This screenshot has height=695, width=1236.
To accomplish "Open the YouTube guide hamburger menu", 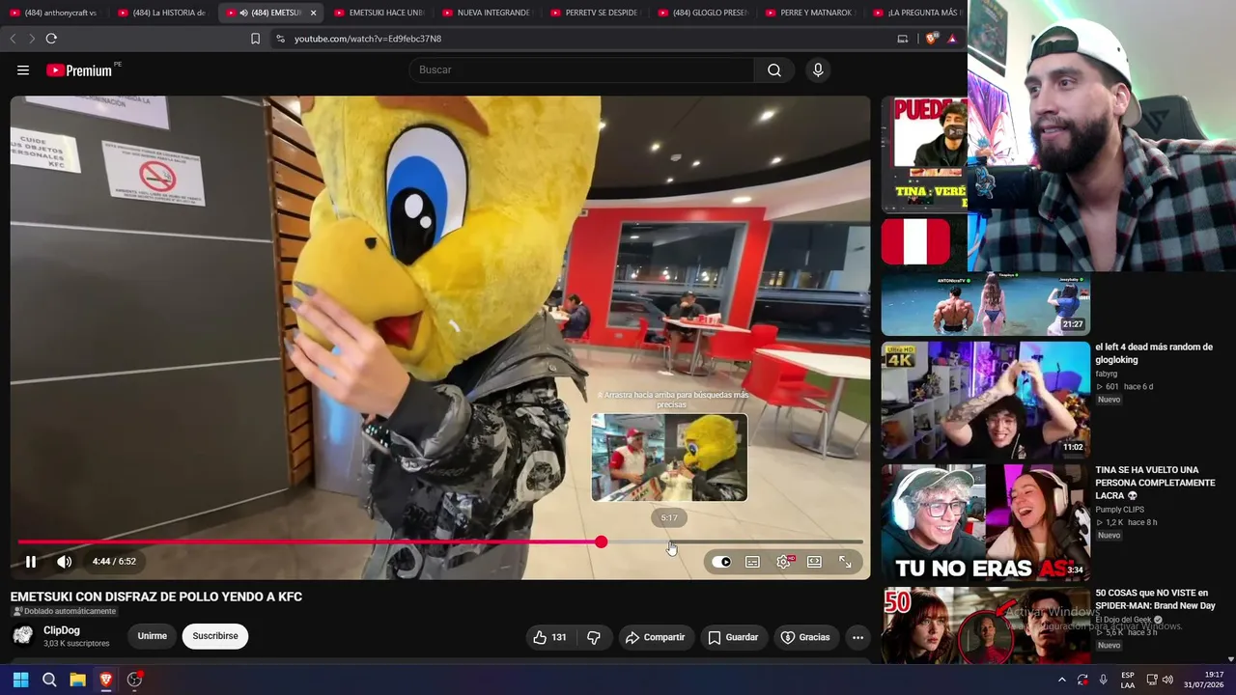I will click(x=23, y=69).
